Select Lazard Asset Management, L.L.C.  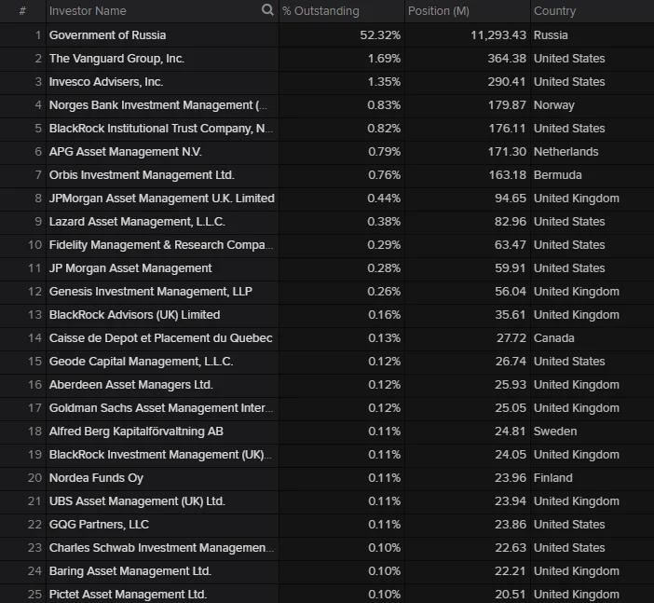(x=137, y=222)
